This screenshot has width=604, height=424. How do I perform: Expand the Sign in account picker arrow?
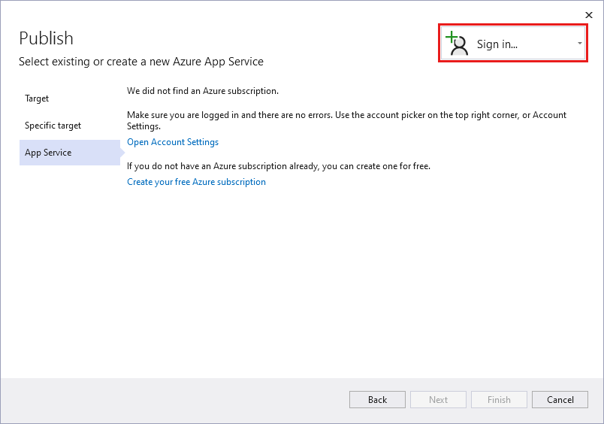579,44
